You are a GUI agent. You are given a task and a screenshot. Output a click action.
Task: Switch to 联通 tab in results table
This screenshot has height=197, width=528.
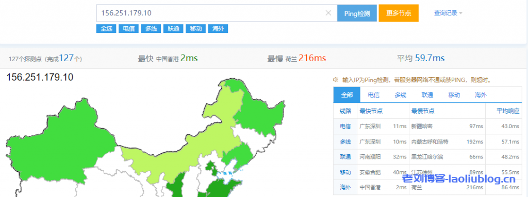pyautogui.click(x=427, y=95)
